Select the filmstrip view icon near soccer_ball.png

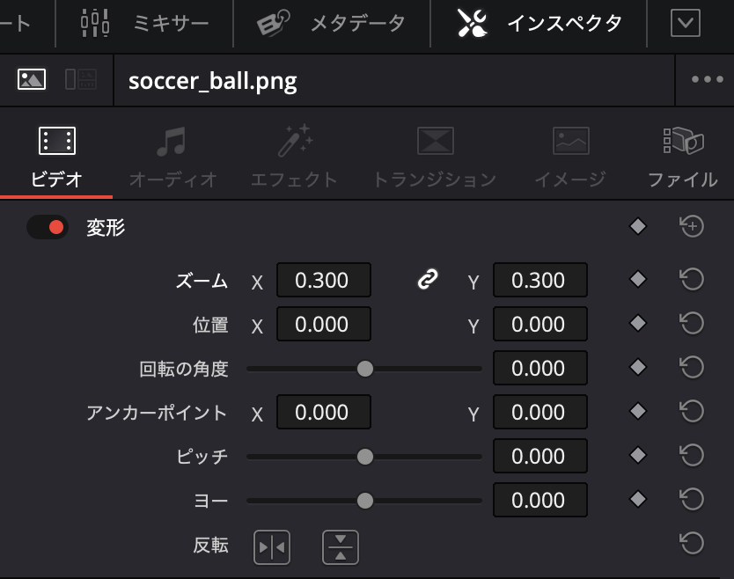tap(82, 80)
